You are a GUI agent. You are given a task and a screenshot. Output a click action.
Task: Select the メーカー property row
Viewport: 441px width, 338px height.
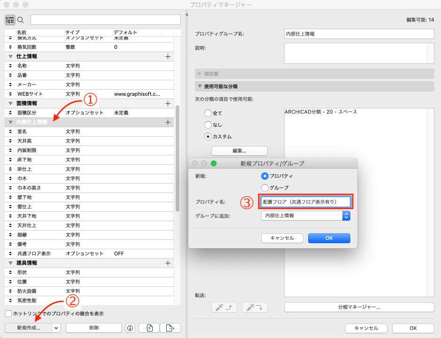click(89, 84)
